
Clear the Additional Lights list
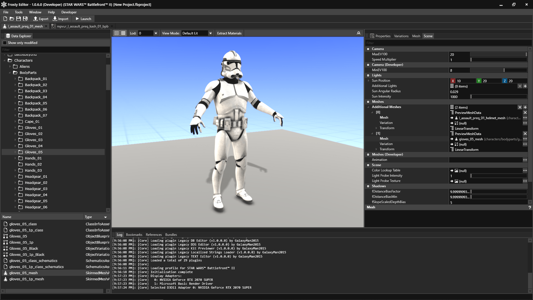tap(520, 86)
